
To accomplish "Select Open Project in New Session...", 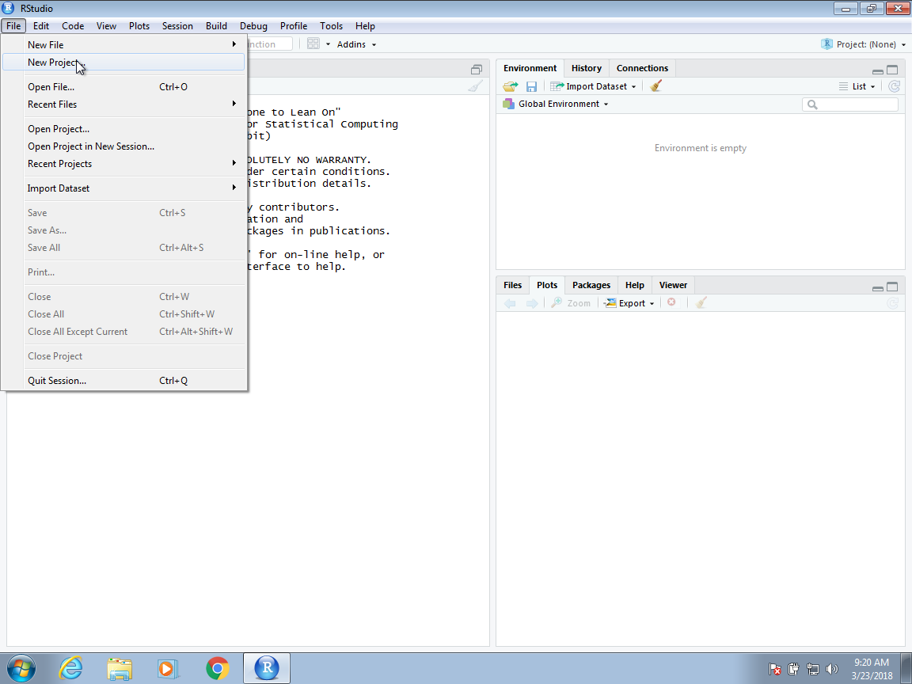I will (123, 146).
